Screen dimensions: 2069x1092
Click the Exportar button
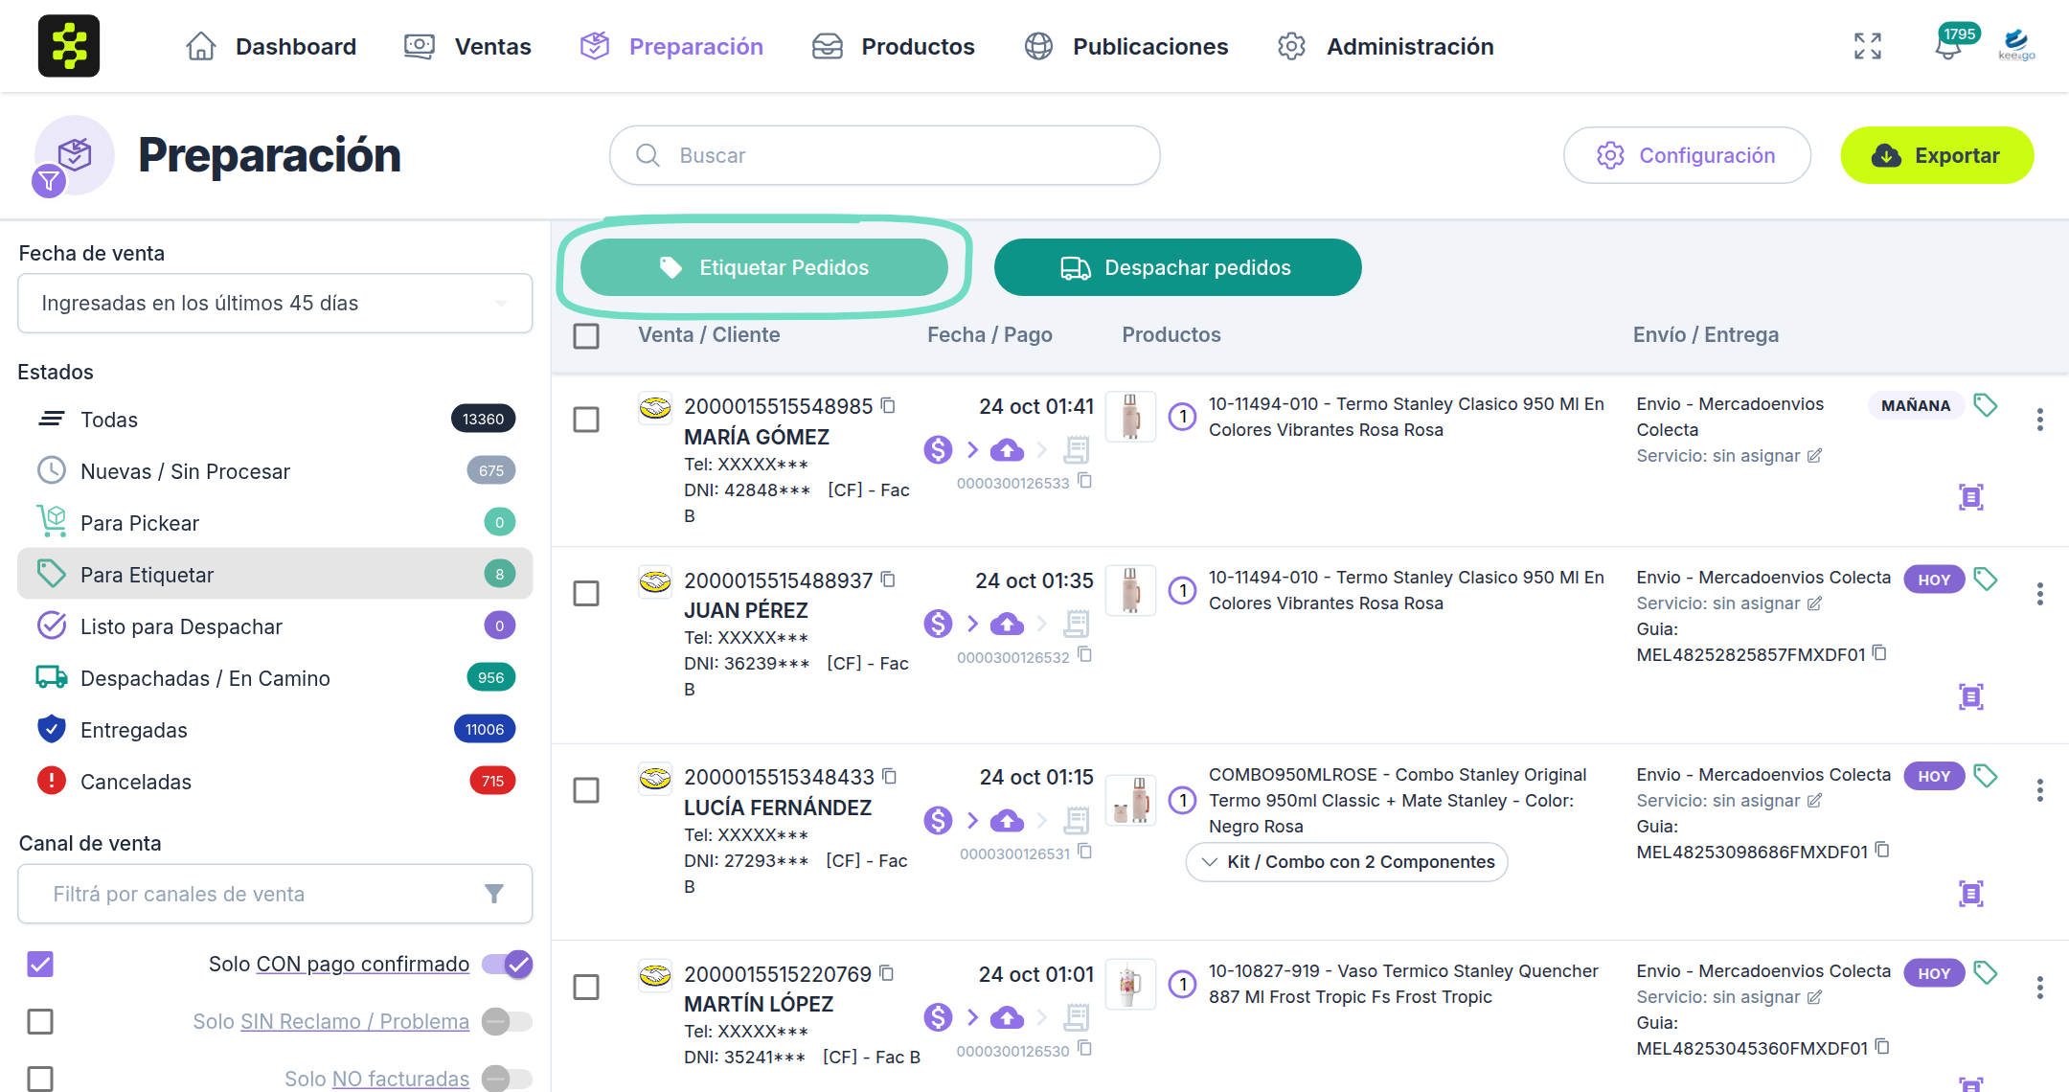(1937, 155)
